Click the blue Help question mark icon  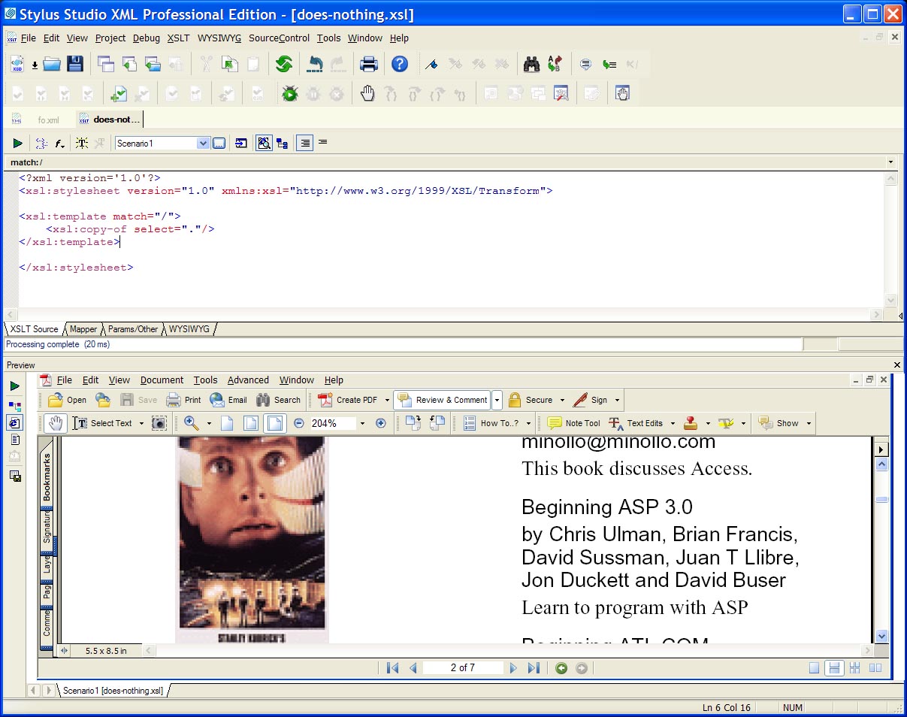400,65
